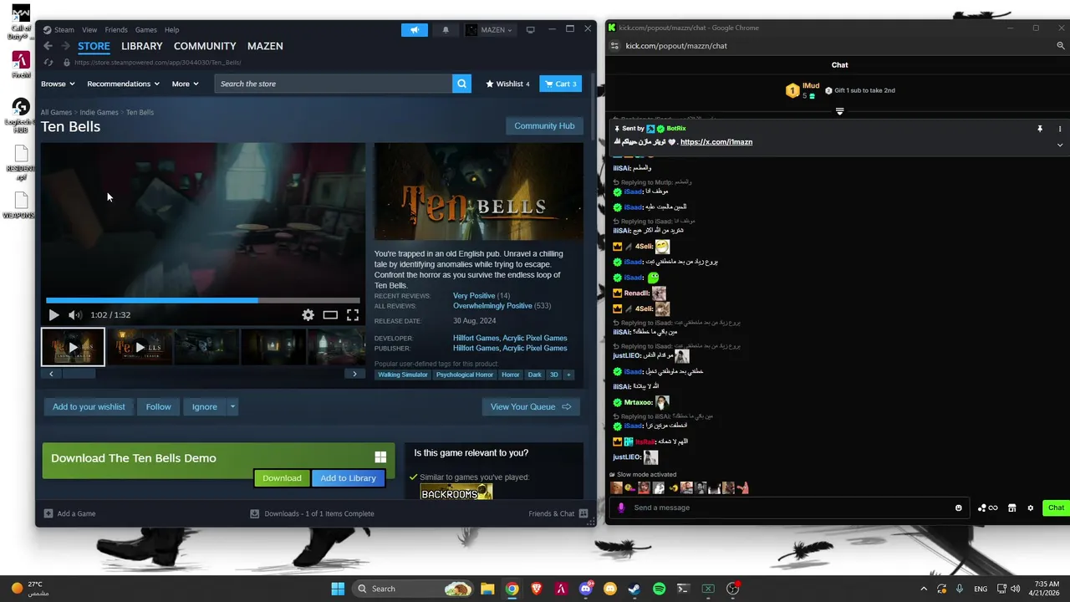Image resolution: width=1070 pixels, height=602 pixels.
Task: Play the Ten Bells trailer
Action: [53, 315]
